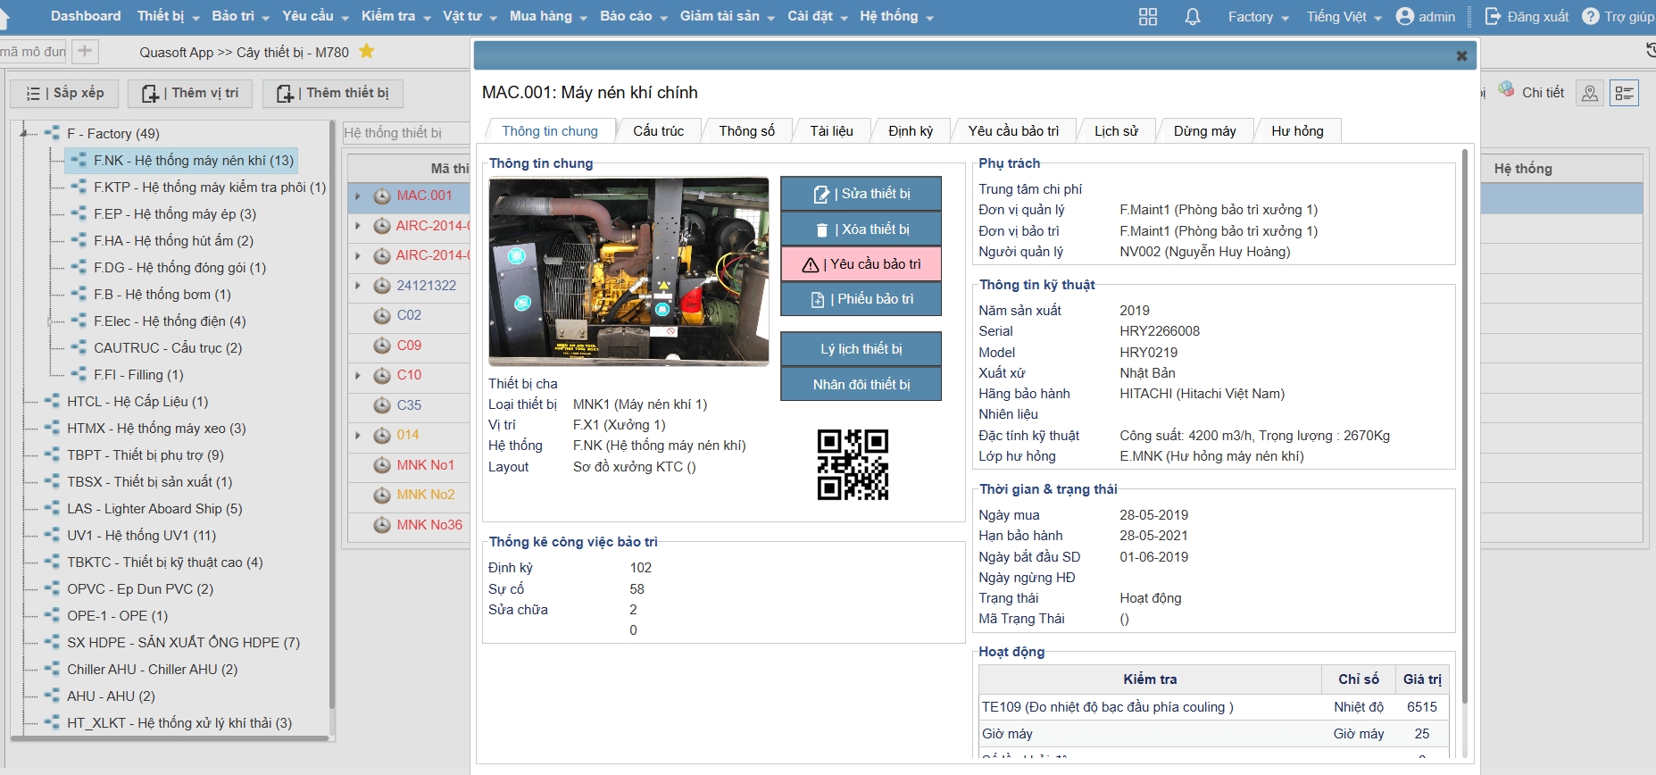Click the compressor equipment photo thumbnail
This screenshot has width=1656, height=775.
click(x=628, y=271)
